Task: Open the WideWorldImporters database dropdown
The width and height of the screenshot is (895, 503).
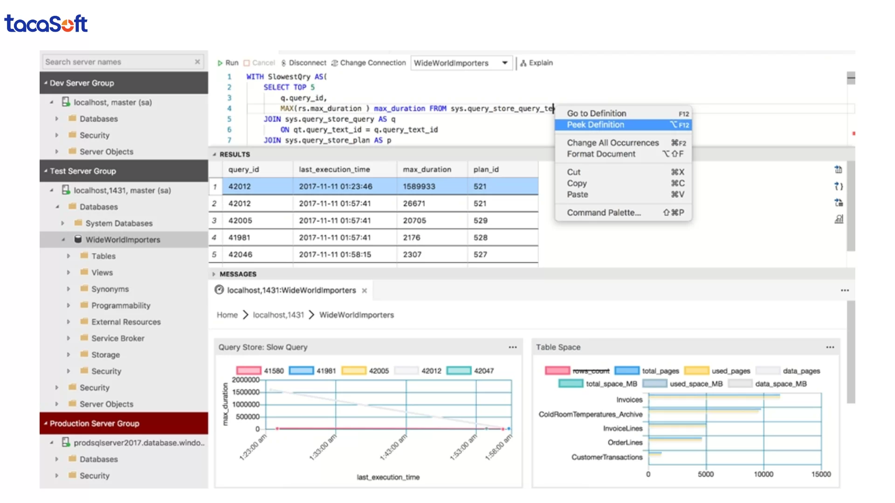Action: click(504, 63)
